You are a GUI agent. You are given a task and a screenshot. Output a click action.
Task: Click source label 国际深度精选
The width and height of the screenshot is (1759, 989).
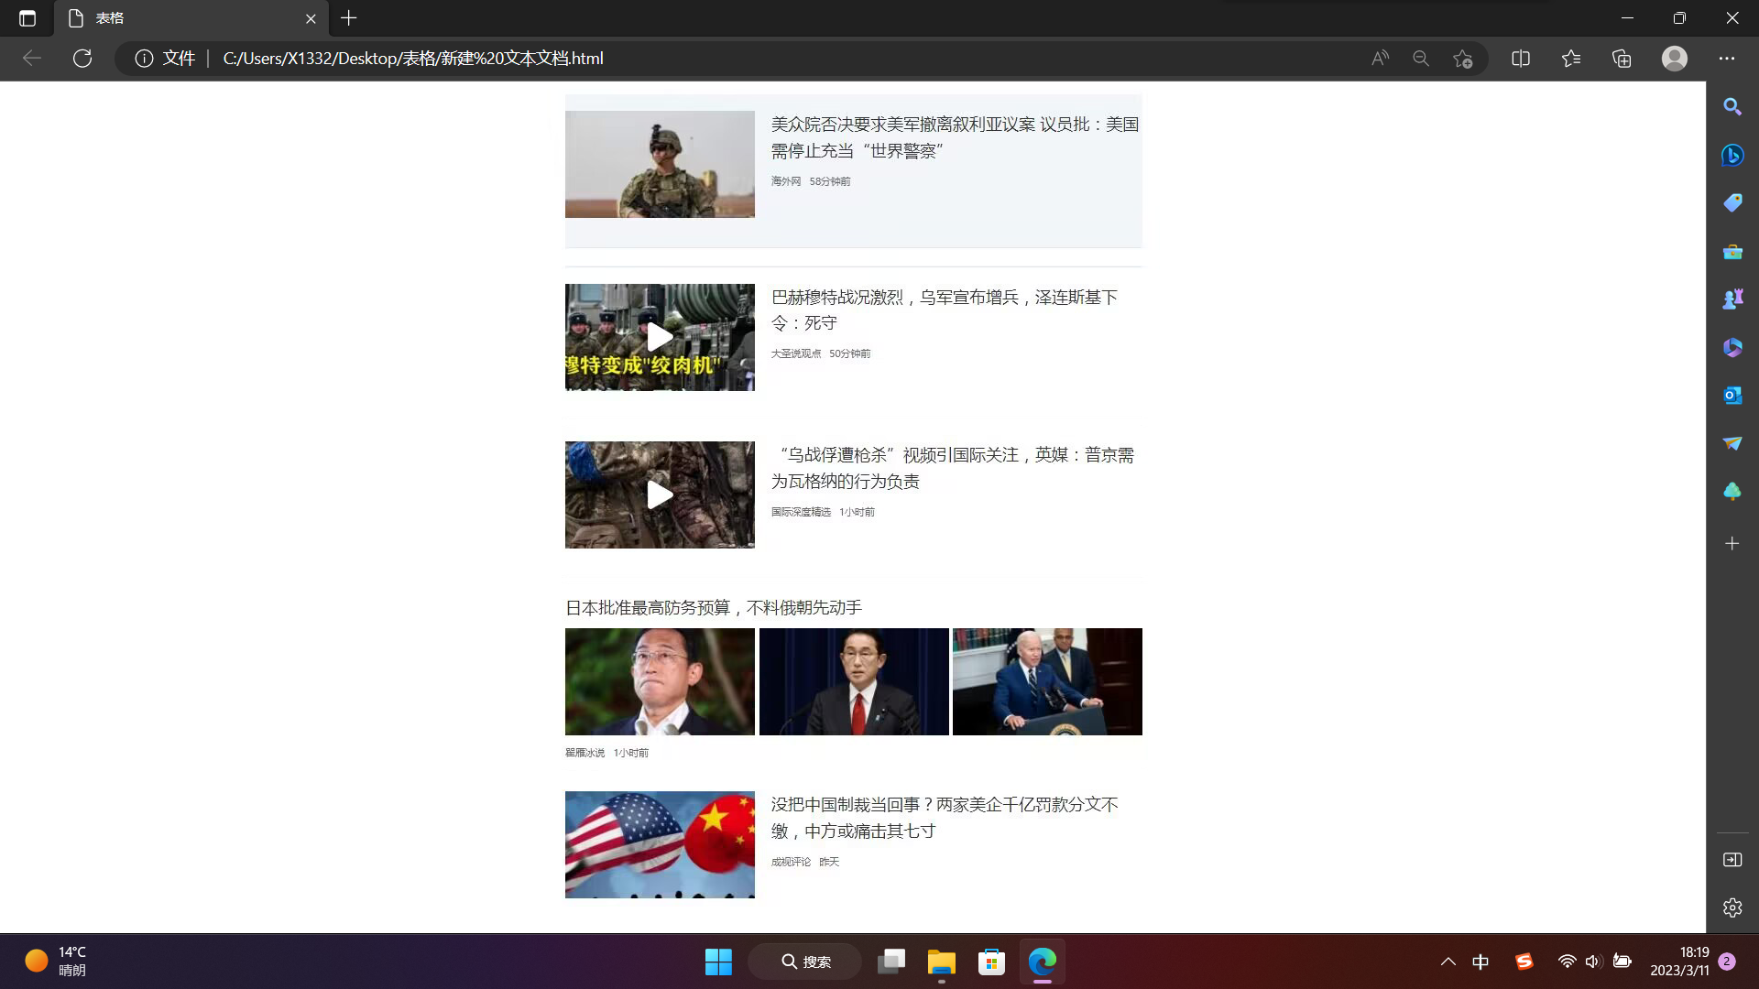click(801, 512)
